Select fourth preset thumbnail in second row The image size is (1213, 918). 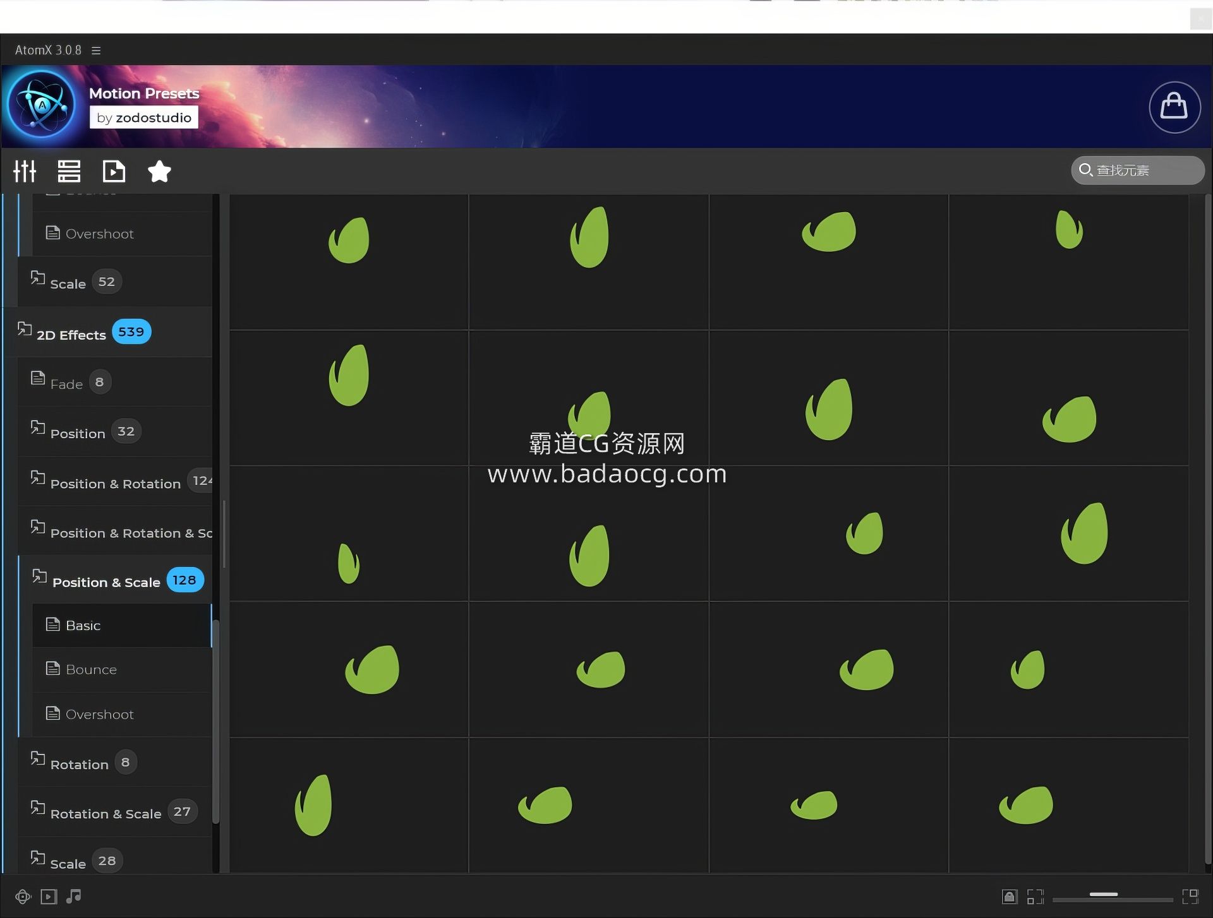[1069, 398]
